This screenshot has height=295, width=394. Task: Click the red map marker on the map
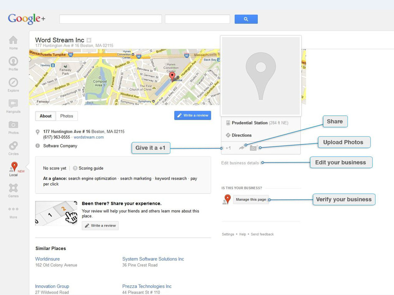click(172, 76)
